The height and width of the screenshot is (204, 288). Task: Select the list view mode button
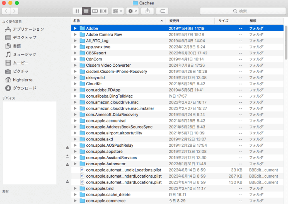86,11
